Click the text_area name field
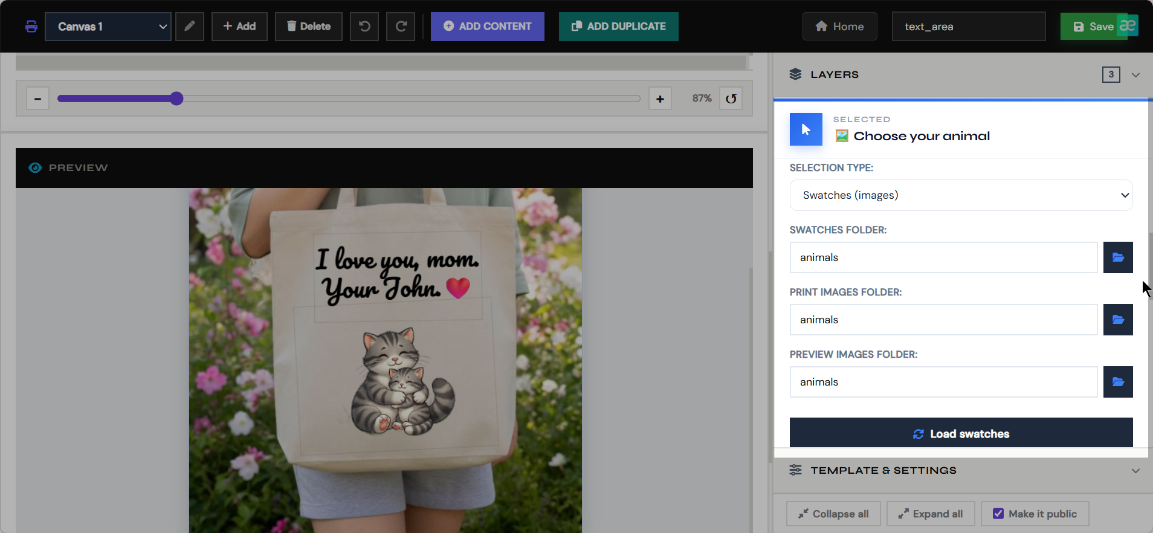 (x=969, y=27)
